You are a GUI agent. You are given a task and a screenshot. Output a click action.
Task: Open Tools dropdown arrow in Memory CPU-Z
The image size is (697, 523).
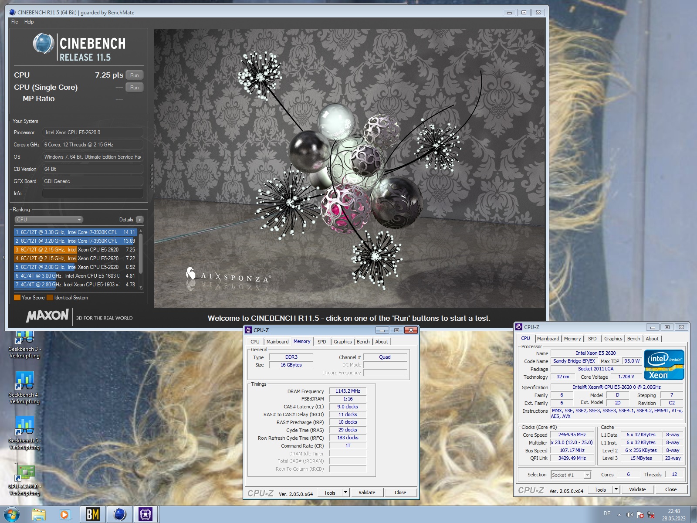pos(345,492)
